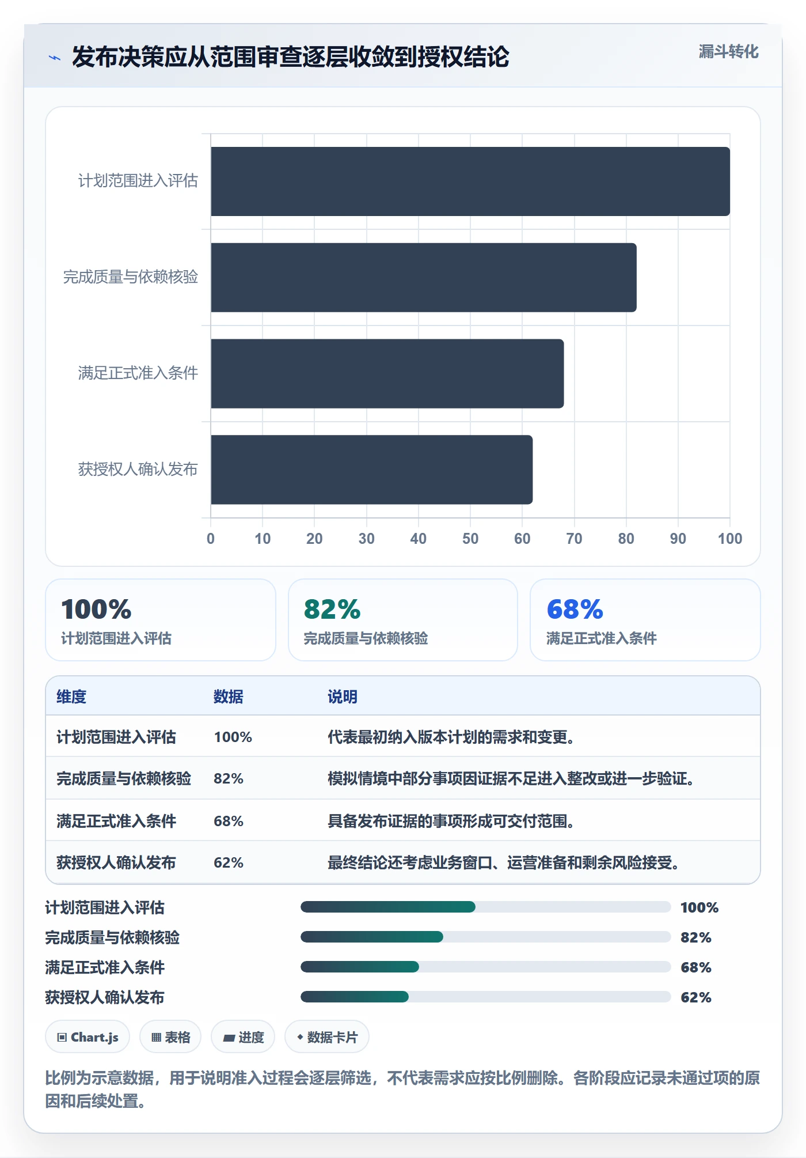
Task: Open the 100% 计划范围进入评估 data card
Action: (x=161, y=620)
